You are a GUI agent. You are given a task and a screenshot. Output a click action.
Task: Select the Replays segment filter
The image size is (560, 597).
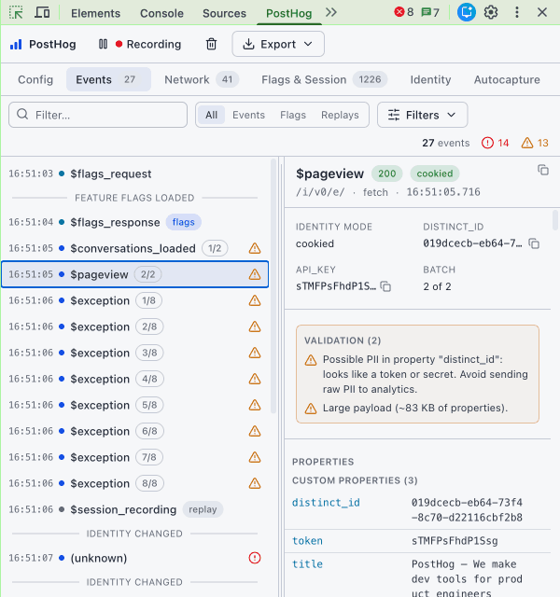click(340, 115)
